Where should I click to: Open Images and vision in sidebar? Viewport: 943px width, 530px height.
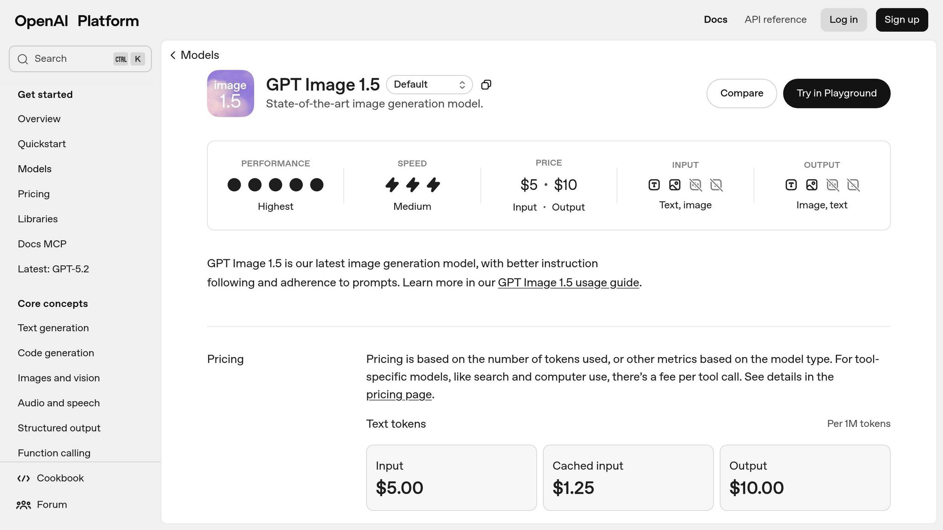(58, 378)
